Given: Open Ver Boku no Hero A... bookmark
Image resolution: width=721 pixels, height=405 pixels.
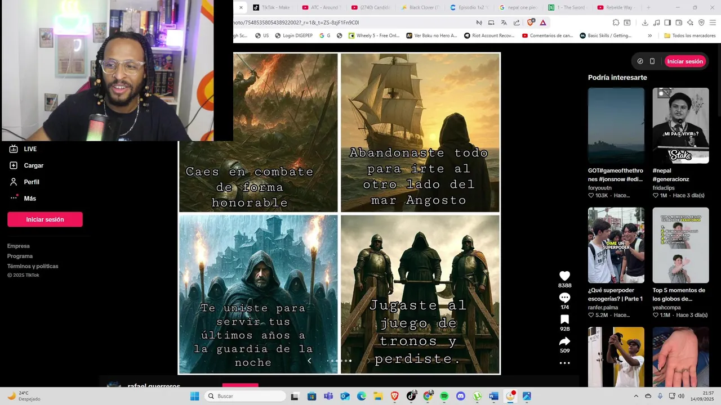Looking at the screenshot, I should 431,35.
